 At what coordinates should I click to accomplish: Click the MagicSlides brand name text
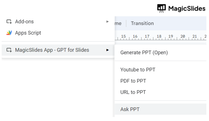point(187,9)
